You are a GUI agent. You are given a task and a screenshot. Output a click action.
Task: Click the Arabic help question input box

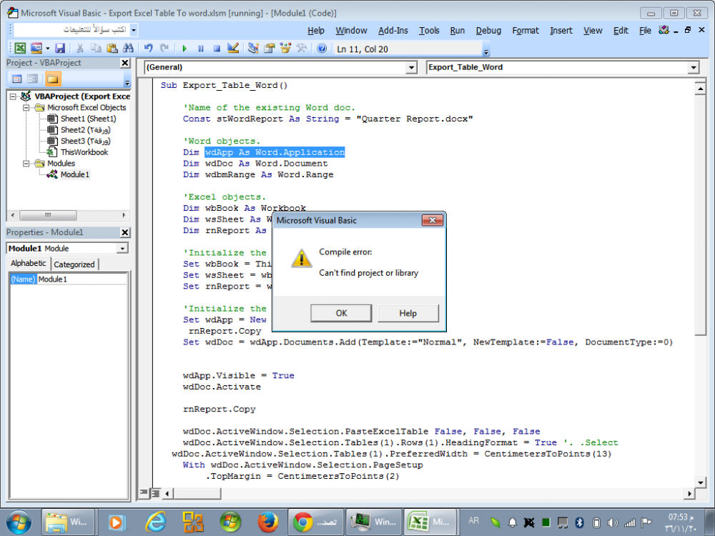pos(73,30)
